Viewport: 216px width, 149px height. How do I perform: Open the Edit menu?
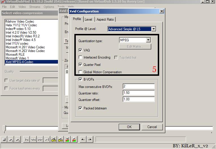tap(12, 7)
